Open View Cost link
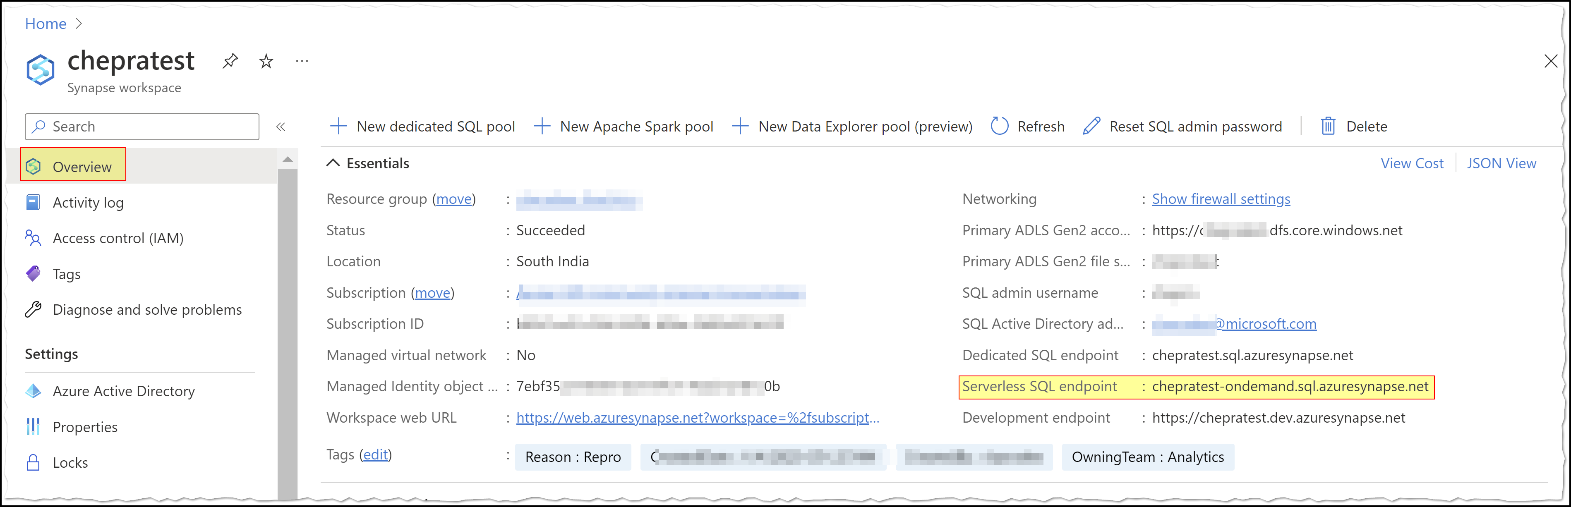The image size is (1571, 507). click(1412, 163)
